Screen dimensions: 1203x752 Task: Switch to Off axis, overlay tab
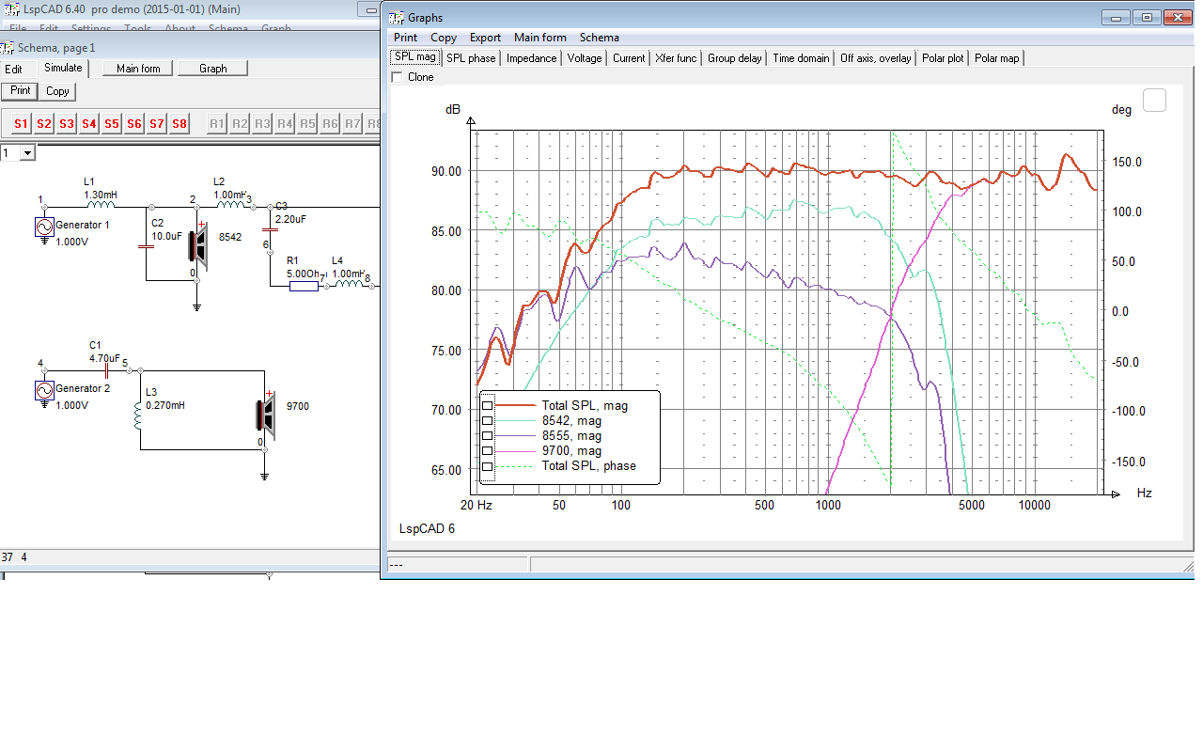coord(876,58)
